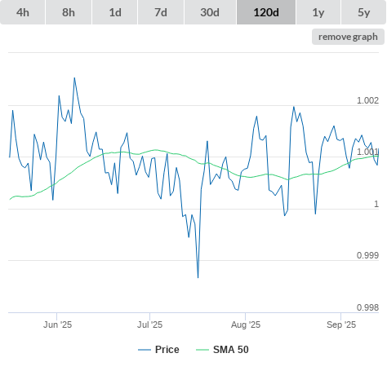Viewport: 387px width, 371px height.
Task: Open the 1y time range
Action: tap(318, 12)
